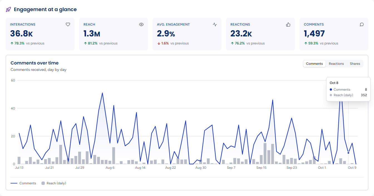Click the Oct 1 axis label
The height and width of the screenshot is (196, 374).
[x=322, y=168]
